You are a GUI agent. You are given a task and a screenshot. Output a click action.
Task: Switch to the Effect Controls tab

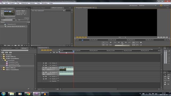(x=57, y=8)
